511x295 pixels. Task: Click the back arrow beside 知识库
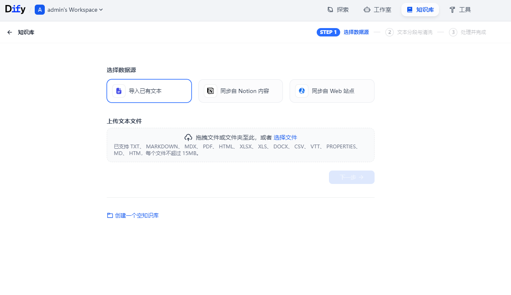(x=10, y=32)
